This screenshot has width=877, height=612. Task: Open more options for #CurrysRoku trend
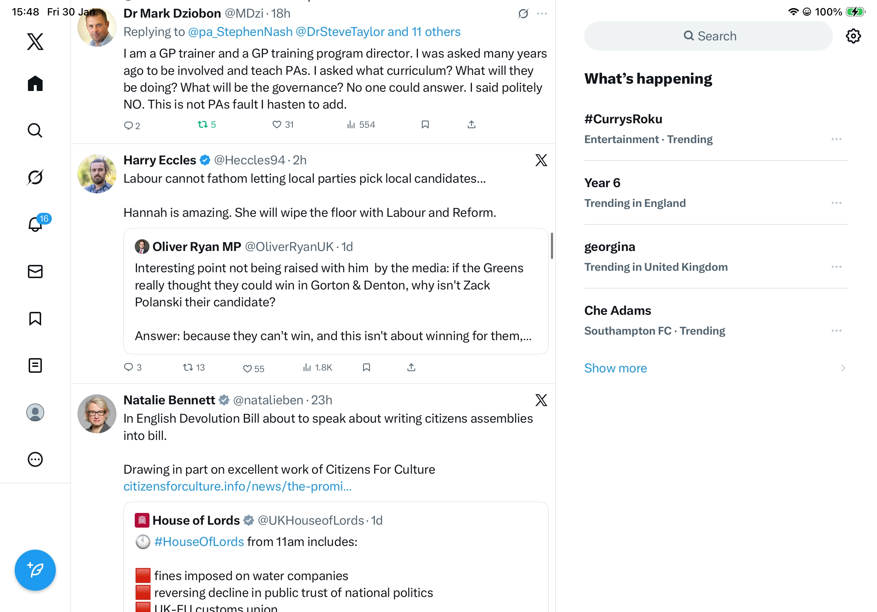836,139
